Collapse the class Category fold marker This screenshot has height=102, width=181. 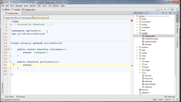click(11, 43)
